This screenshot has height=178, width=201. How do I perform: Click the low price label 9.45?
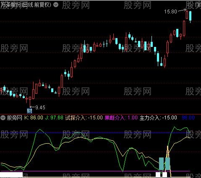[40, 108]
